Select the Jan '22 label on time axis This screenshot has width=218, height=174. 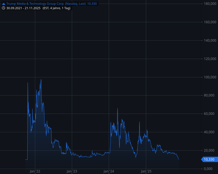35,171
